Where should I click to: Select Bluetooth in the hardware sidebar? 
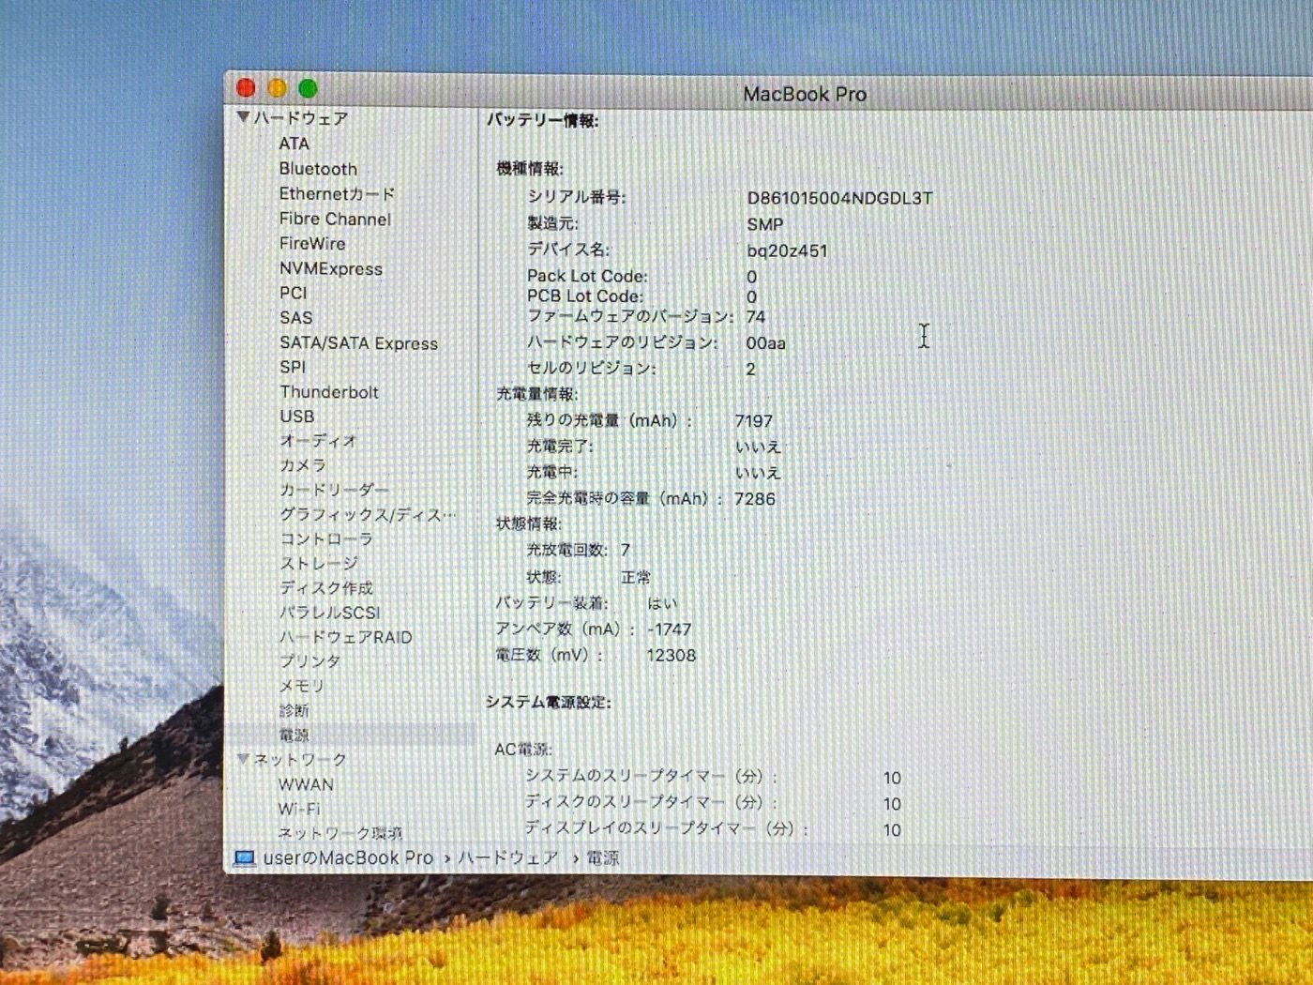coord(318,169)
